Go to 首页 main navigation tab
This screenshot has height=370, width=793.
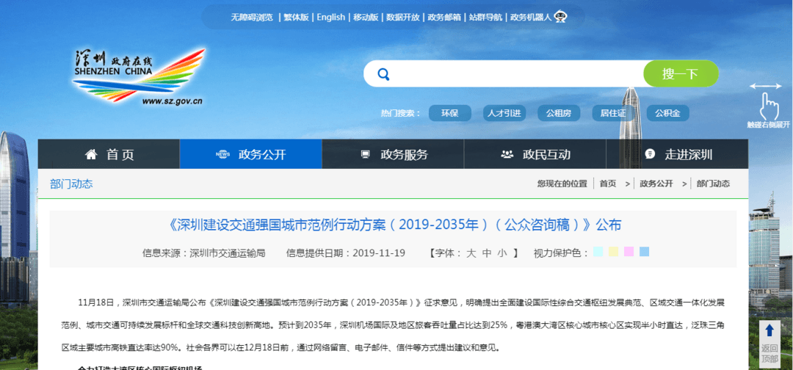point(109,154)
